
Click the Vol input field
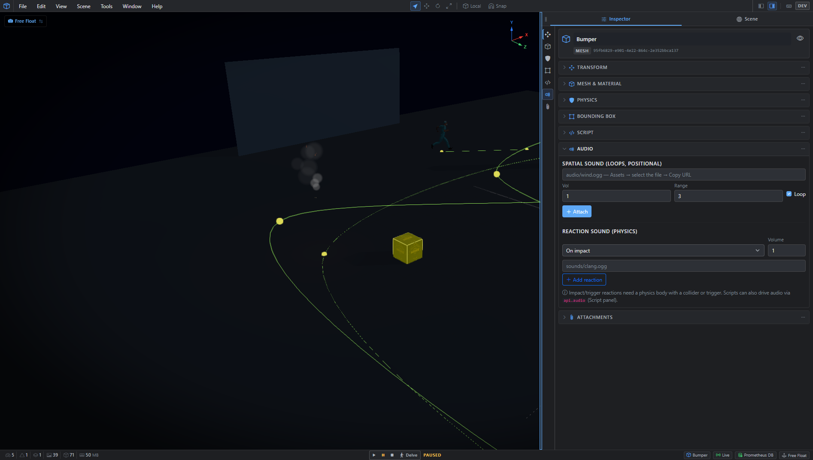tap(616, 196)
